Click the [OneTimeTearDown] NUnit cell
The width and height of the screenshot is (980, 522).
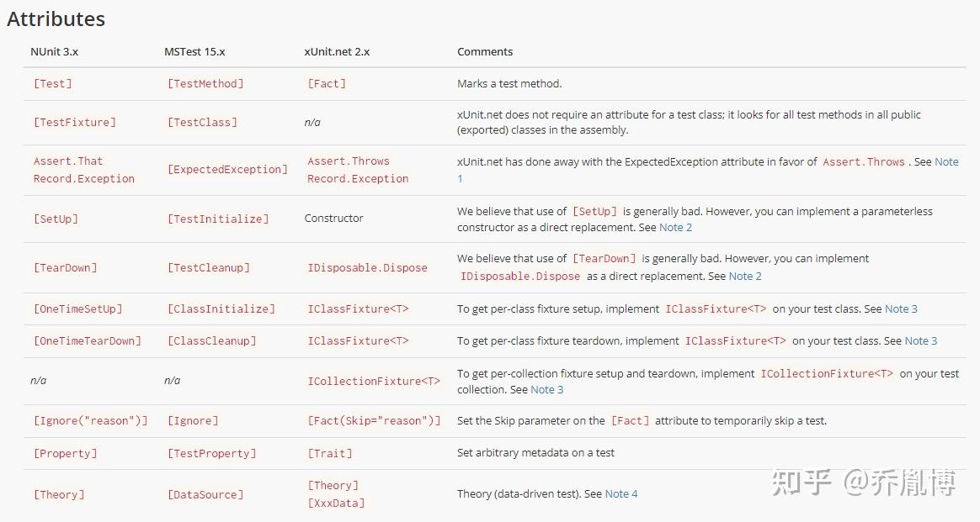[88, 341]
